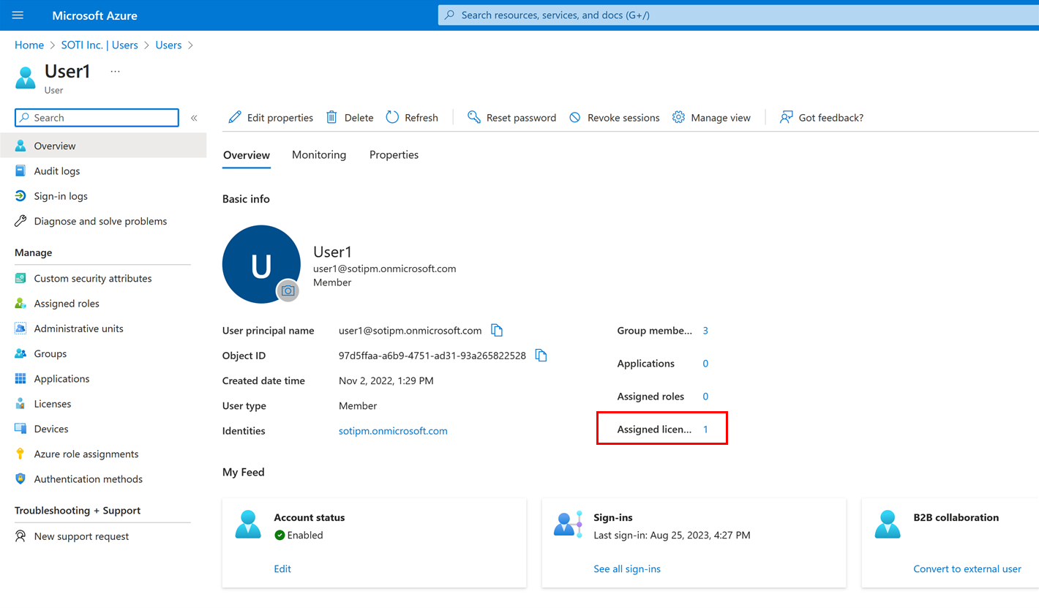Collapse the left sidebar menu
Screen dimensions: 1039x608
pyautogui.click(x=194, y=118)
